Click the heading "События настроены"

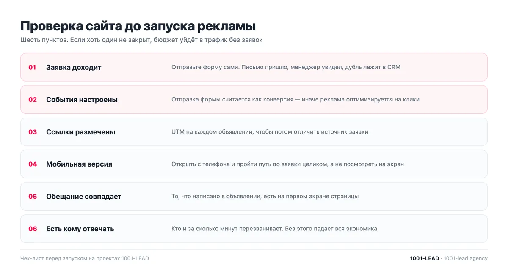coord(82,100)
